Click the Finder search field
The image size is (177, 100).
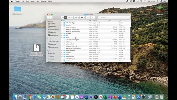pos(114,17)
